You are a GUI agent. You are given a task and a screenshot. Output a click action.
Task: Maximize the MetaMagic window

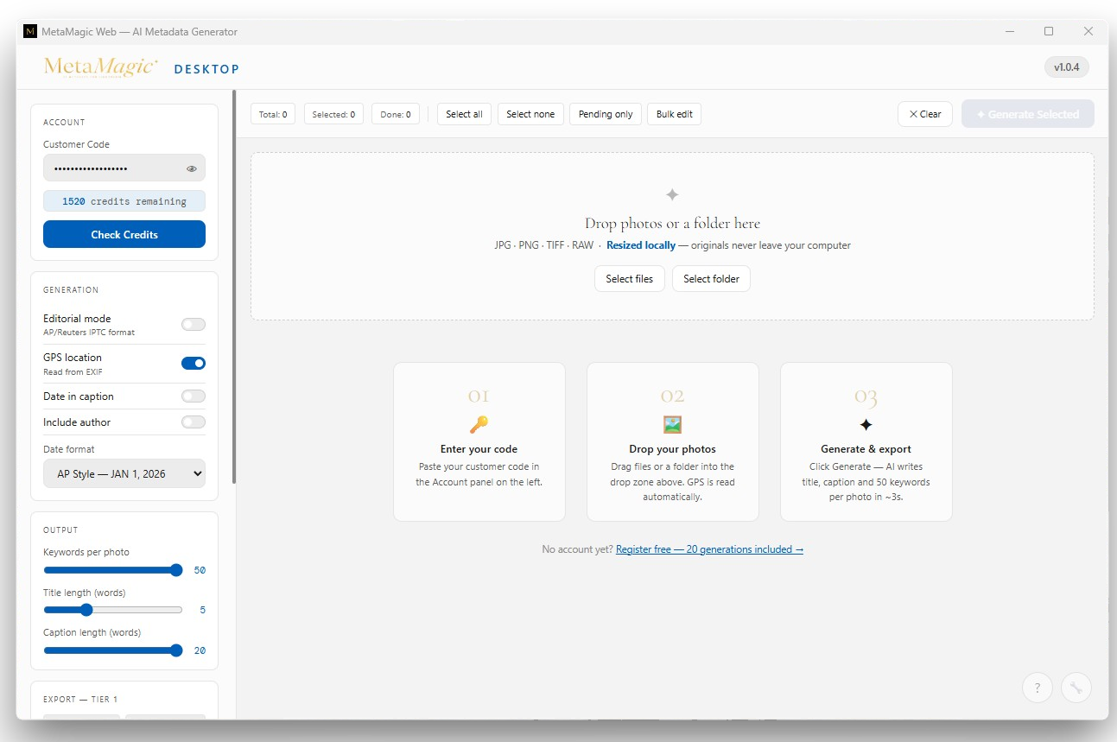1049,31
